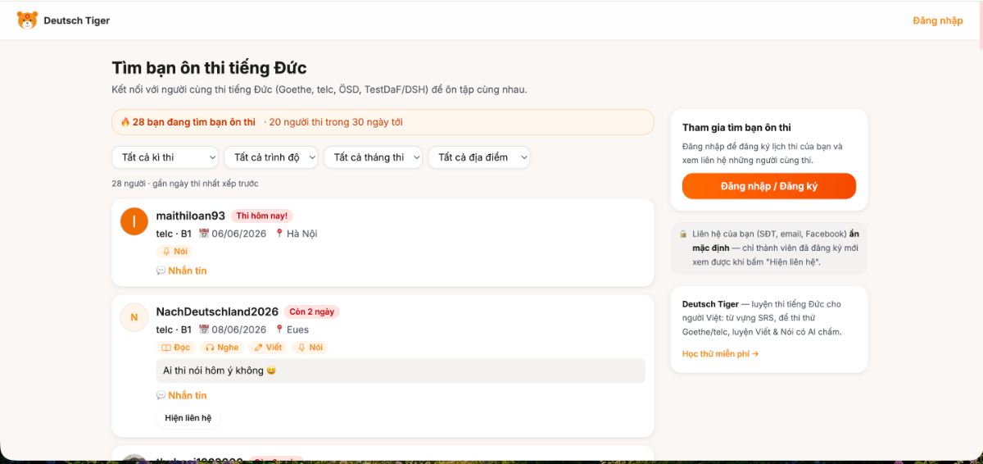Open the Tất cả trình độ dropdown
The image size is (983, 464).
coord(271,157)
